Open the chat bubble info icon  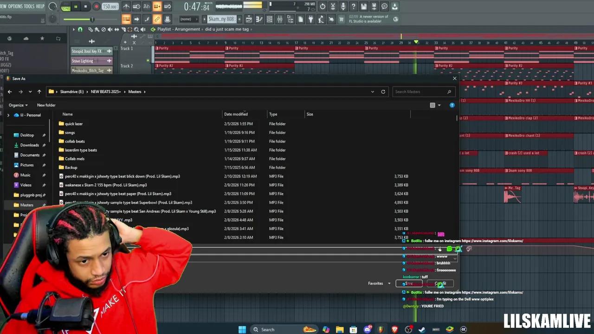click(x=384, y=6)
